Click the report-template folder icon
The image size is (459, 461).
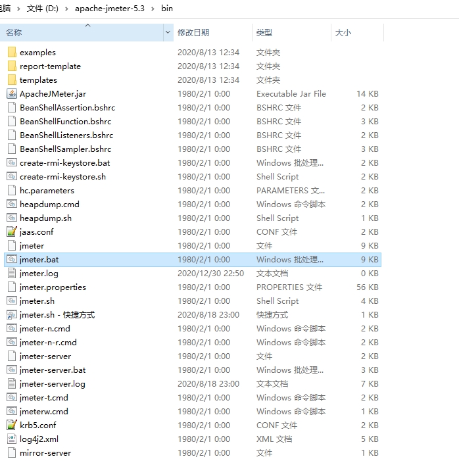[12, 66]
